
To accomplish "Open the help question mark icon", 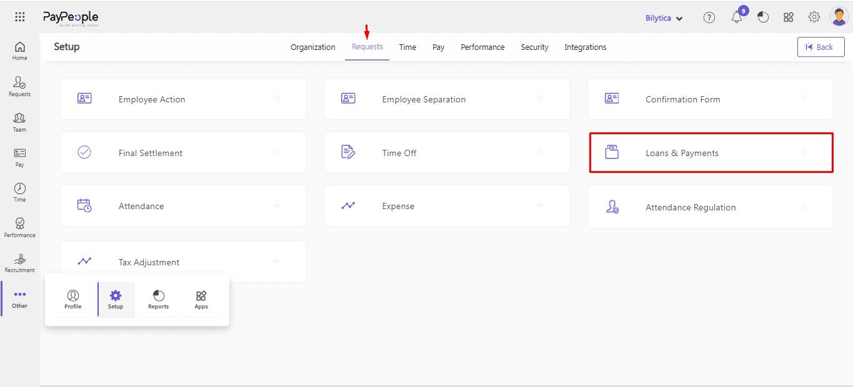I will 709,18.
